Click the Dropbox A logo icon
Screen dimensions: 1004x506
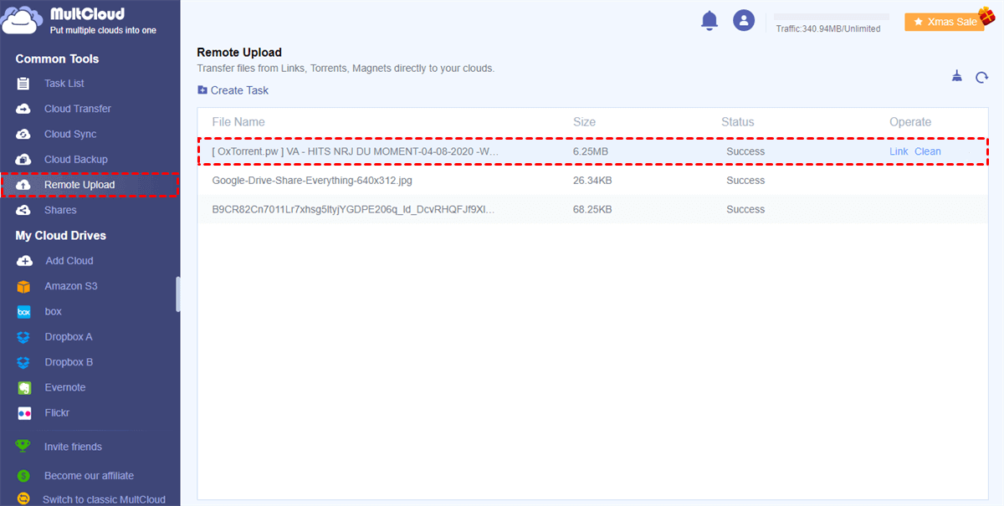(24, 337)
